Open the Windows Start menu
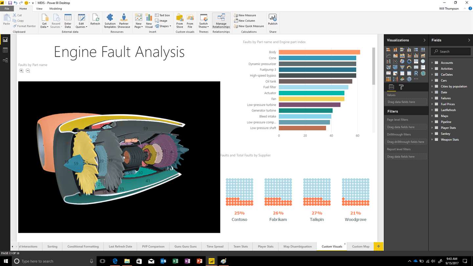The width and height of the screenshot is (473, 266). 6,261
